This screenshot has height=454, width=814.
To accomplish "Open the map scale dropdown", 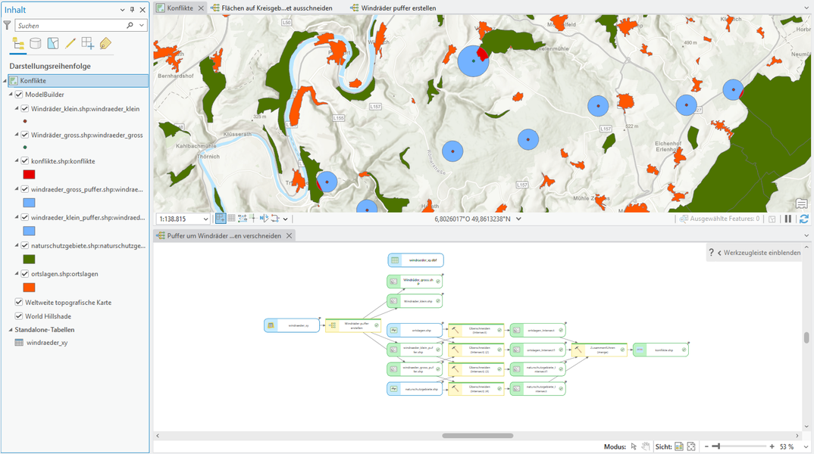I will click(x=205, y=219).
